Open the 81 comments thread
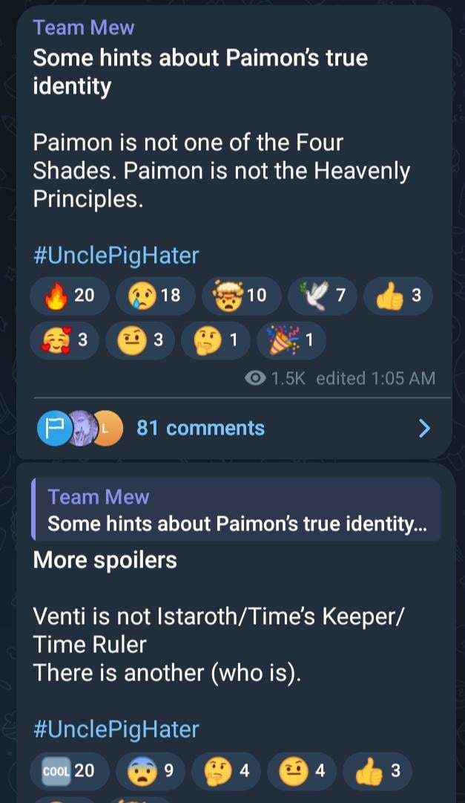This screenshot has height=803, width=465. 200,428
